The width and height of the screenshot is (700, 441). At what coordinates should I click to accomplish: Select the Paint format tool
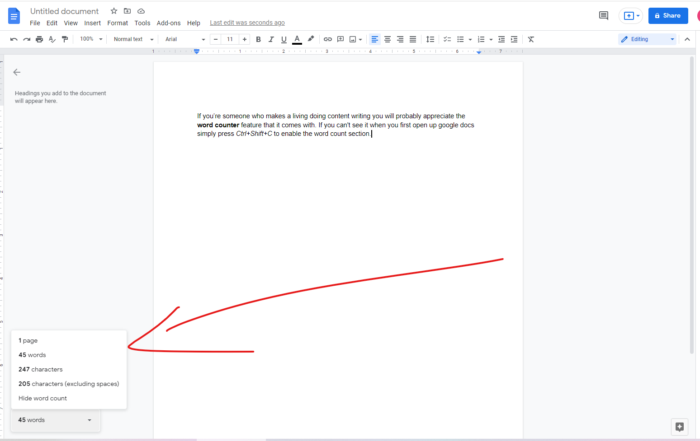(65, 39)
